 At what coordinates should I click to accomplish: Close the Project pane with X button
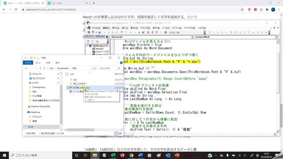pyautogui.click(x=107, y=37)
